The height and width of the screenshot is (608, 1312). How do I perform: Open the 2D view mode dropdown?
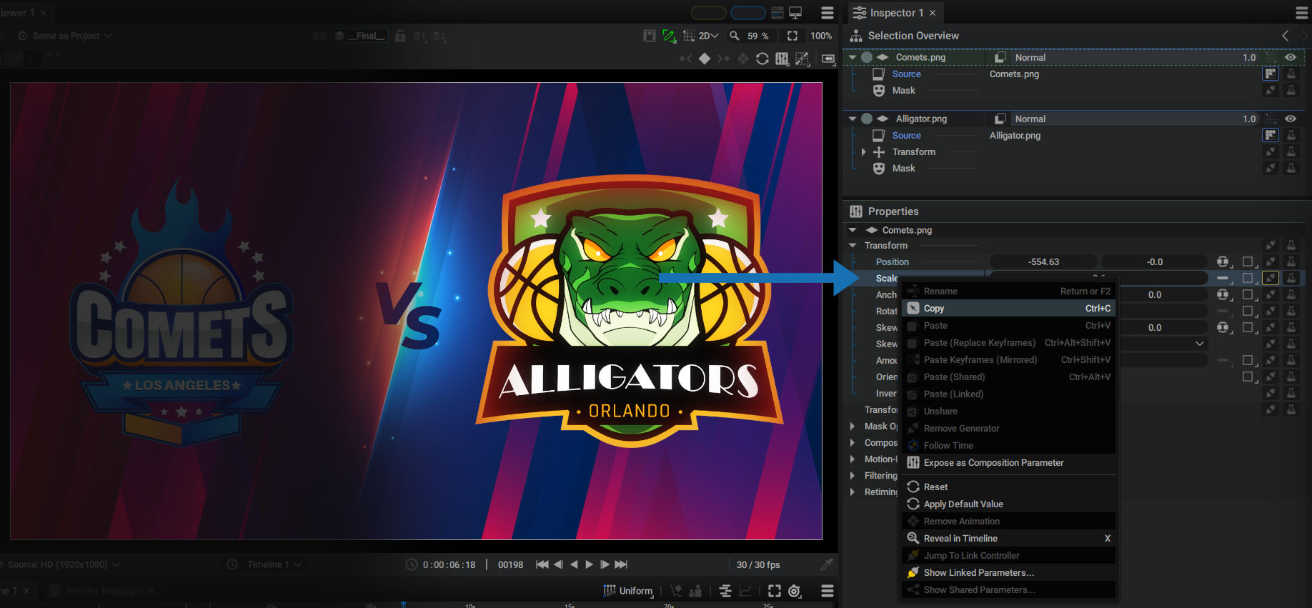click(708, 36)
